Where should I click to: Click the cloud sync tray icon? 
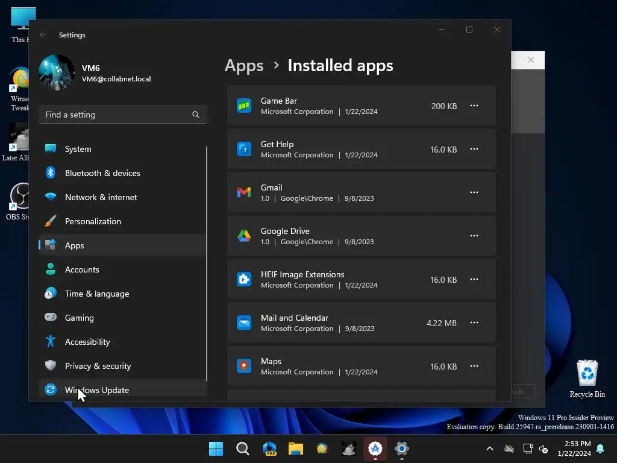(509, 449)
